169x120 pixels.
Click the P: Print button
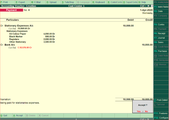pyautogui.click(x=8, y=2)
